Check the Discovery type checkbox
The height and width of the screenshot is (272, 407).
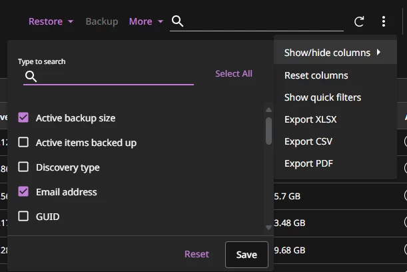(x=23, y=167)
